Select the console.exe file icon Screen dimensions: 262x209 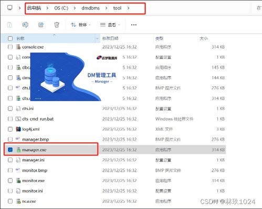tap(18, 47)
